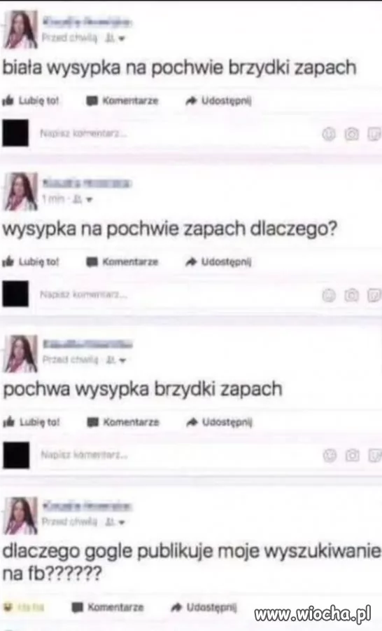Click the emoji icon in second post's comment box
This screenshot has width=382, height=631.
point(329,295)
